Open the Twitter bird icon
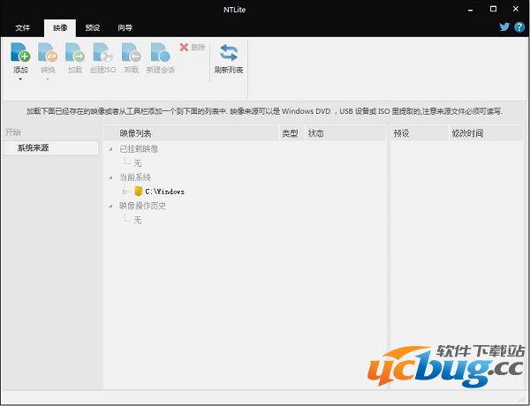Image resolution: width=530 pixels, height=406 pixels. click(x=504, y=27)
